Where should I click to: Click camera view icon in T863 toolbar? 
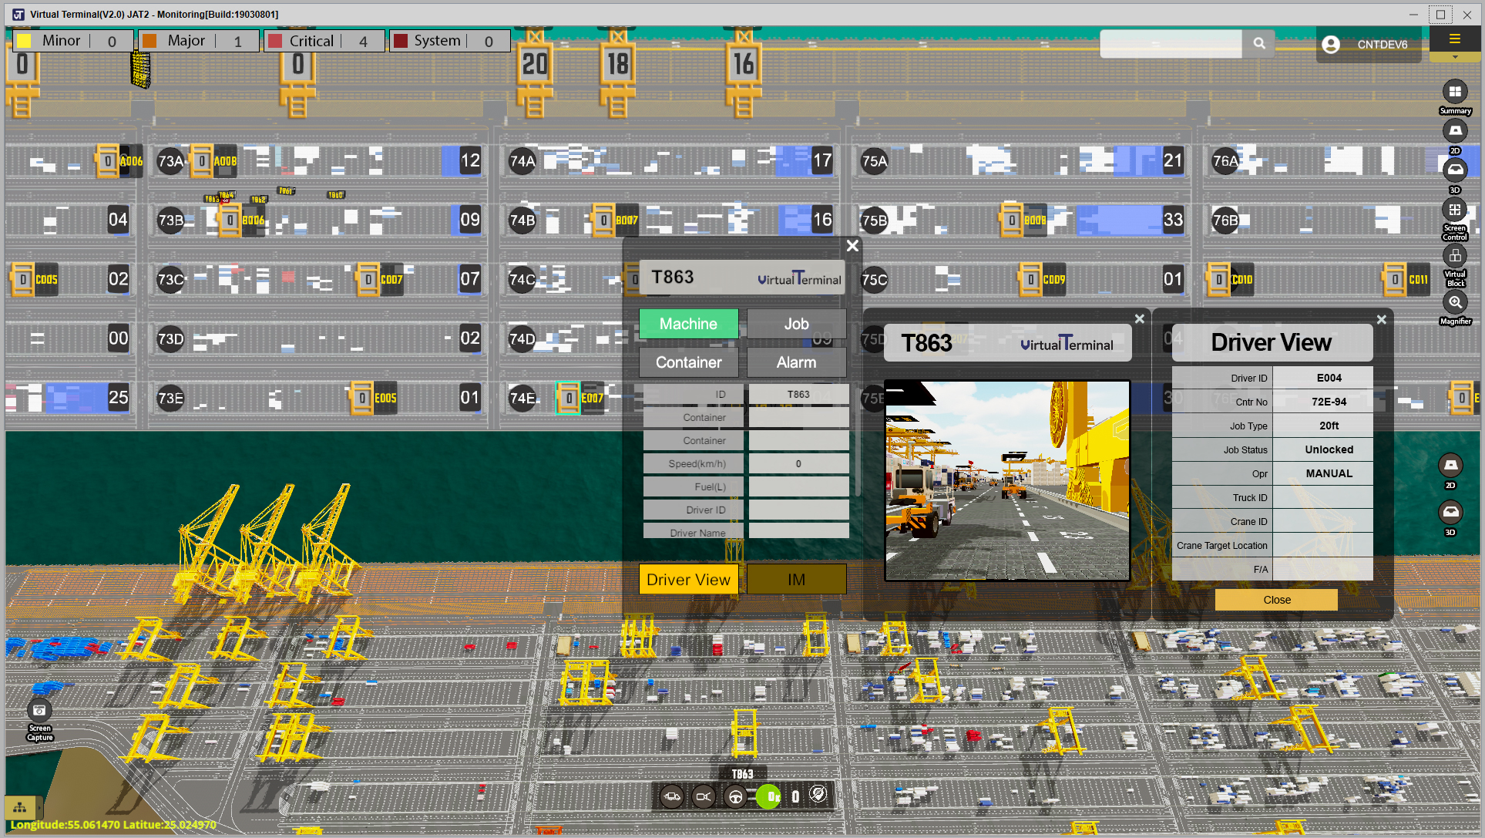point(703,796)
